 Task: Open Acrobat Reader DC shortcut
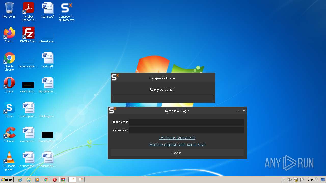click(x=28, y=12)
